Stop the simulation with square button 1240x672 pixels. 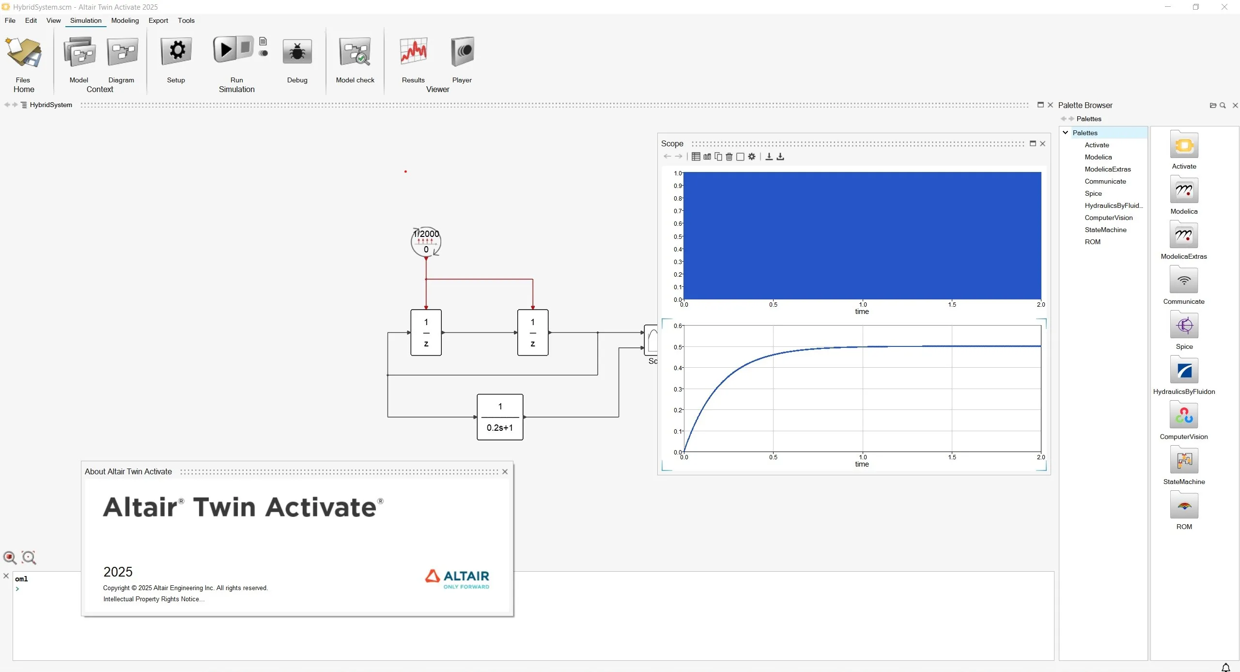coord(246,47)
